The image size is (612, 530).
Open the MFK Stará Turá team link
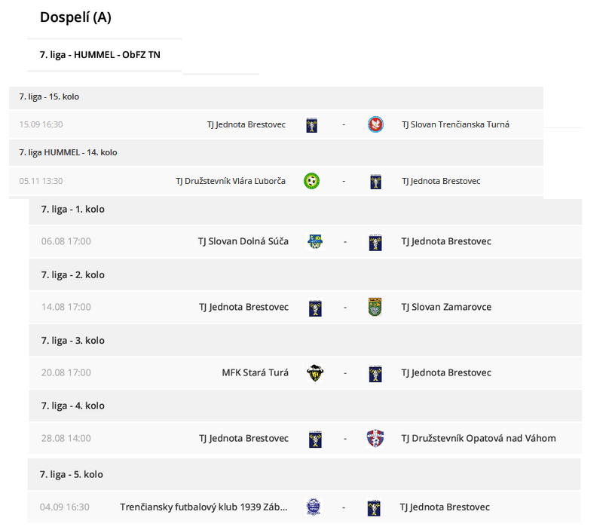[x=256, y=372]
